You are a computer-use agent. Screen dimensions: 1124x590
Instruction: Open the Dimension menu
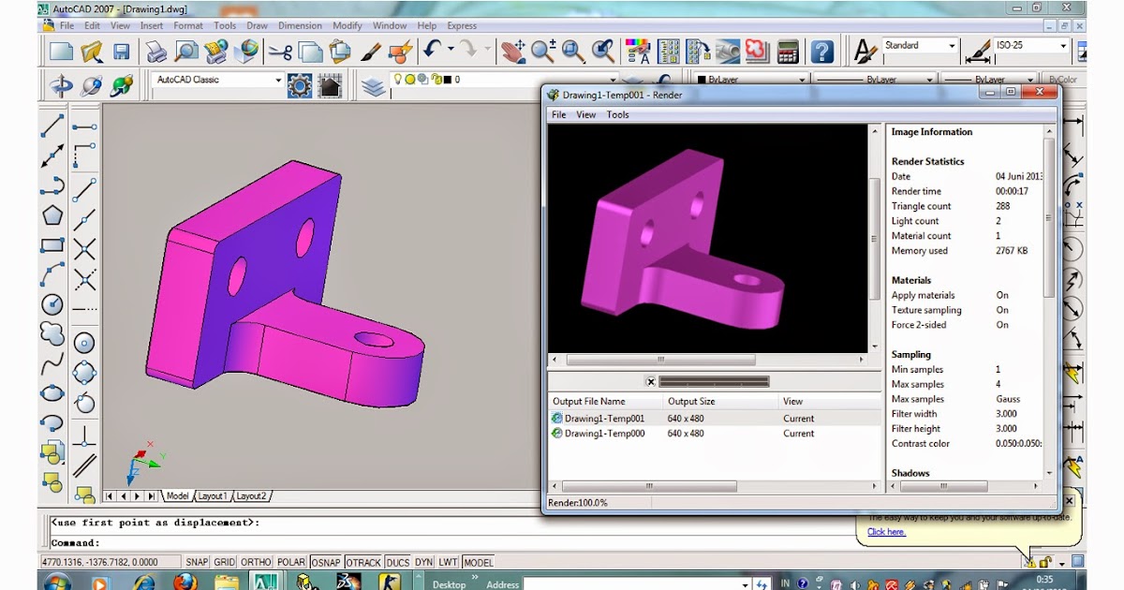pos(300,26)
